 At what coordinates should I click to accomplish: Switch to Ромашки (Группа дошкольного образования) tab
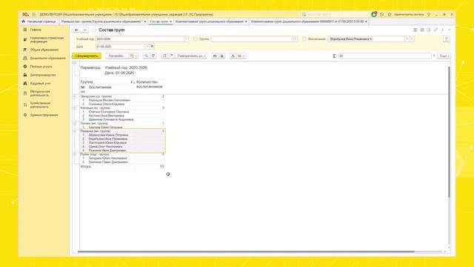101,22
